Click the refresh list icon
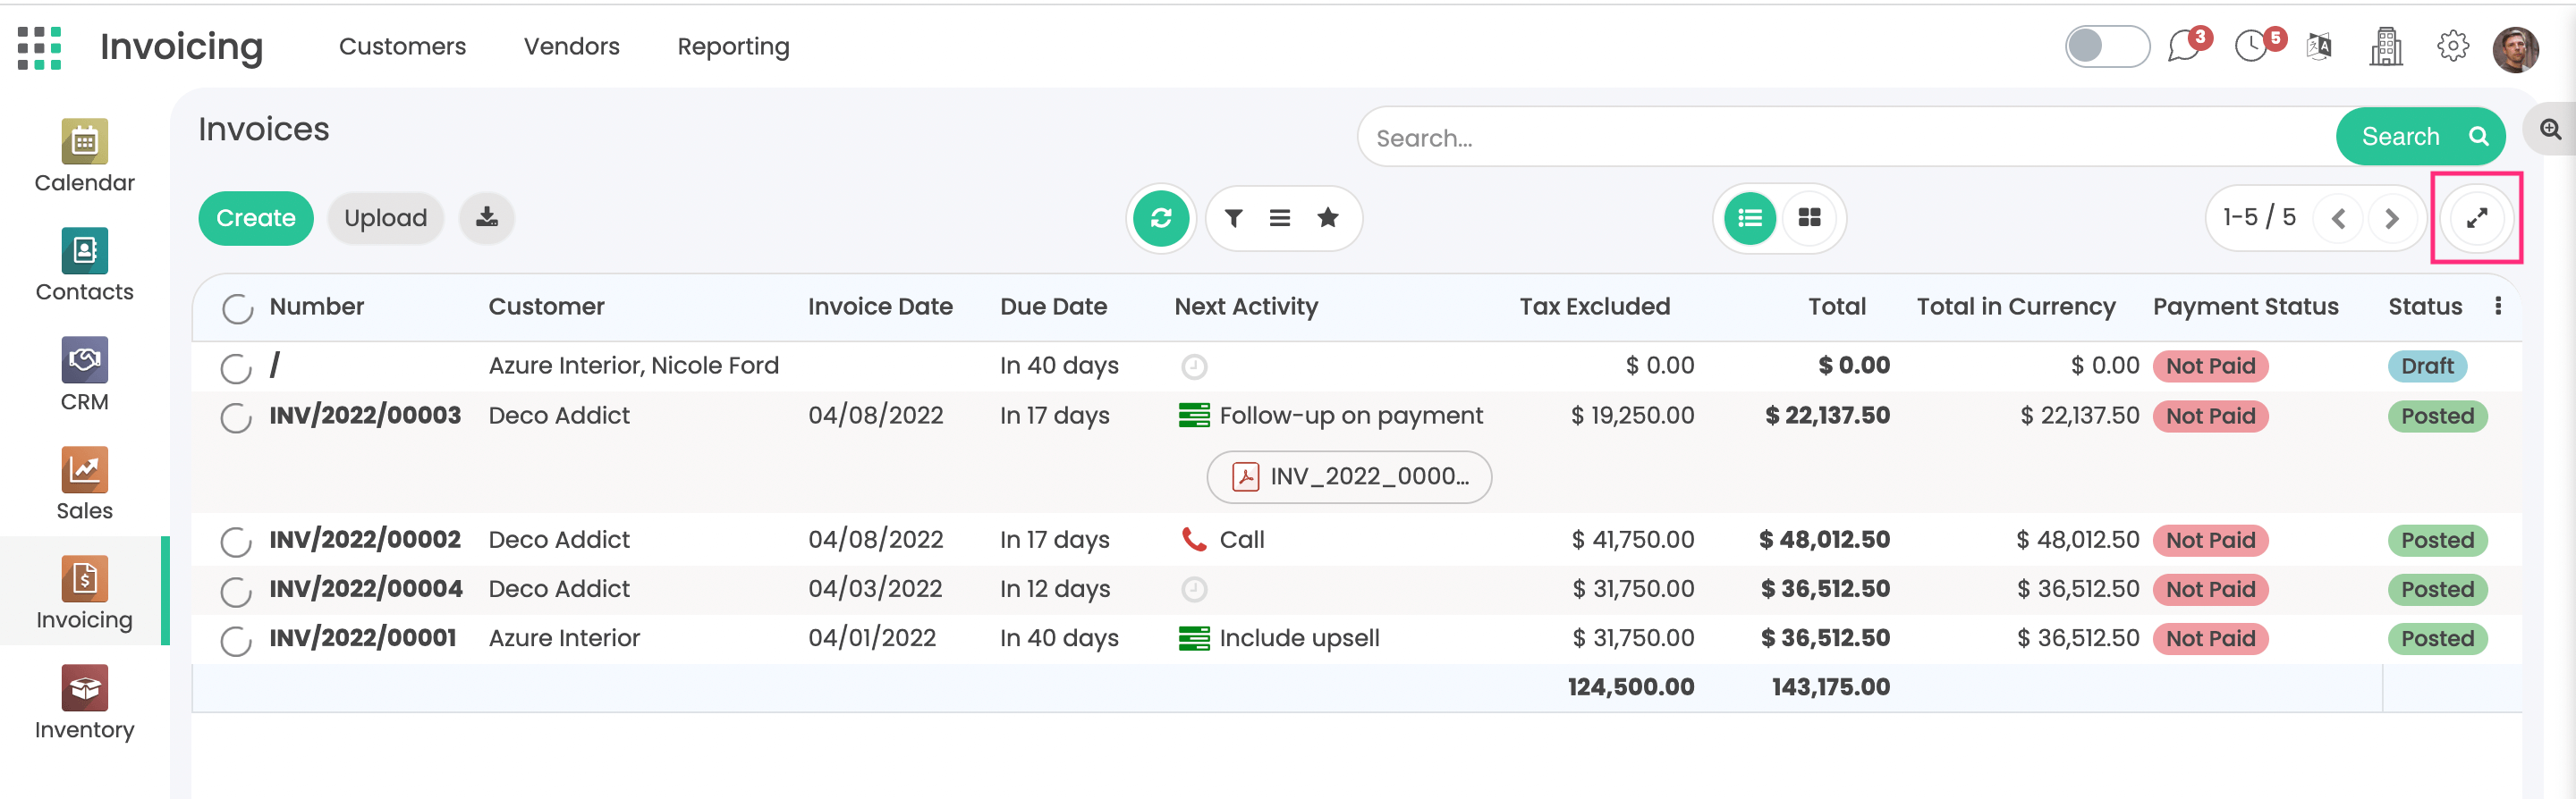 (x=1160, y=218)
